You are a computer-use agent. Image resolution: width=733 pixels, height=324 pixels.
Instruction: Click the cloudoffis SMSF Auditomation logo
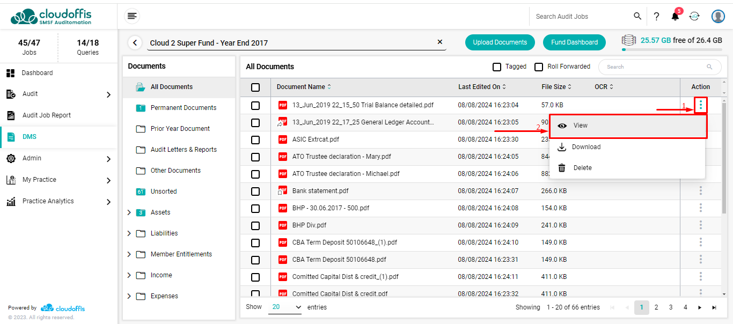click(51, 16)
